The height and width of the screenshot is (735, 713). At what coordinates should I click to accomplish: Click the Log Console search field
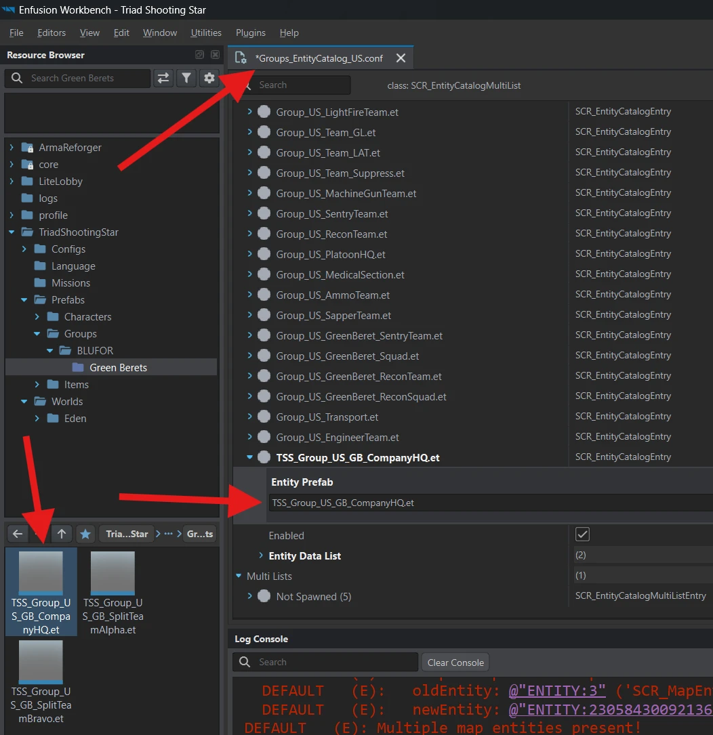tap(325, 662)
